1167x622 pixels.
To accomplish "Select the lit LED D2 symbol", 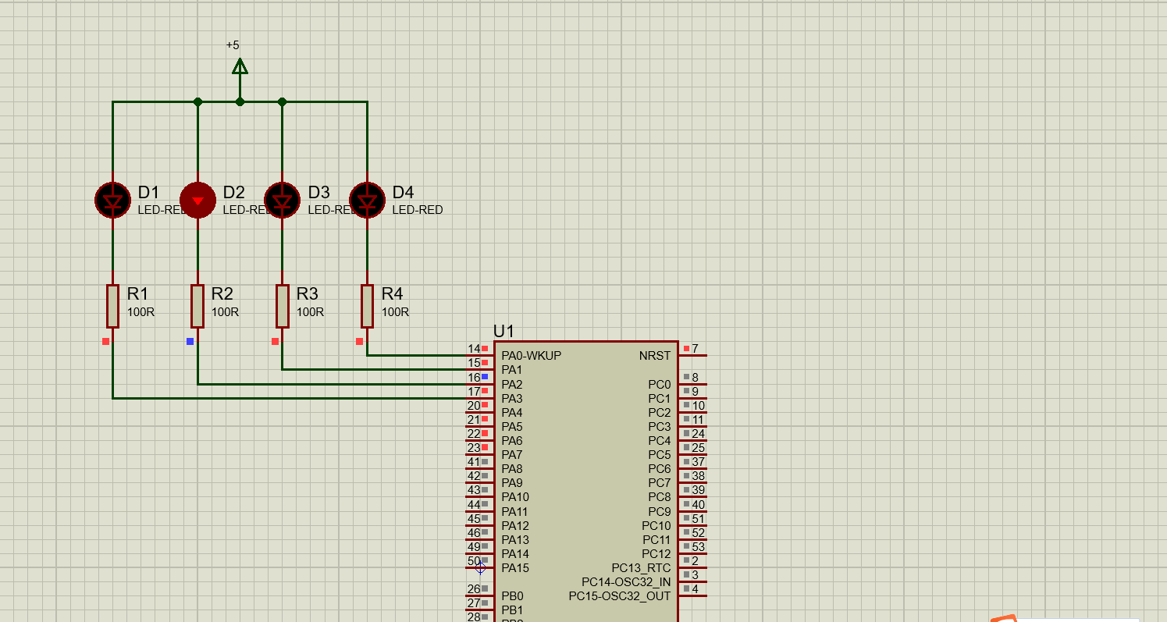I will 197,201.
